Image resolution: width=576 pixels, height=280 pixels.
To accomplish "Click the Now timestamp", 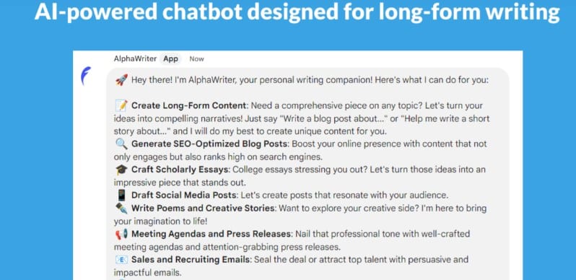I will 196,58.
